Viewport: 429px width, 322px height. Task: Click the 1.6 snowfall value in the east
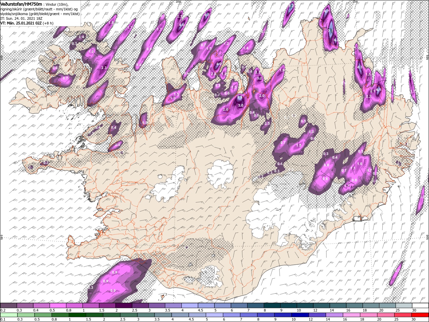pyautogui.click(x=360, y=164)
